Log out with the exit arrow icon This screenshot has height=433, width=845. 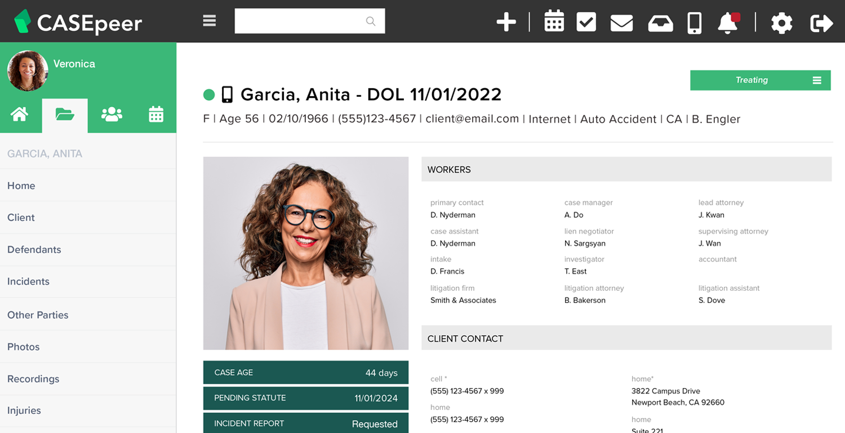821,22
